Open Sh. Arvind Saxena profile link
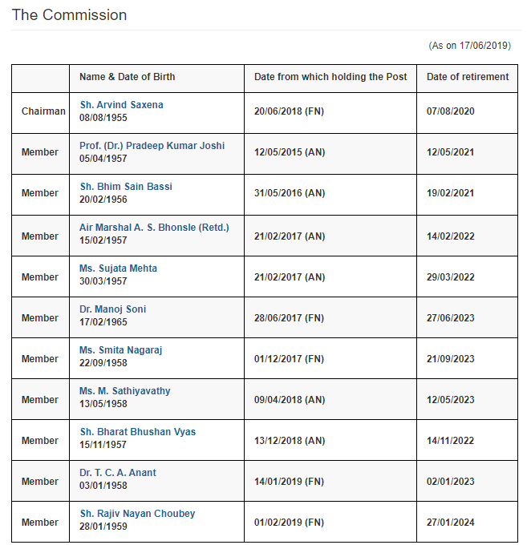Viewport: 531px width, 553px height. tap(121, 105)
